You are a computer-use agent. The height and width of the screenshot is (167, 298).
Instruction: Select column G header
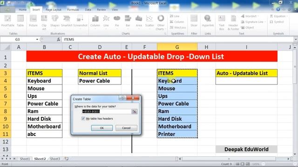click(177, 47)
